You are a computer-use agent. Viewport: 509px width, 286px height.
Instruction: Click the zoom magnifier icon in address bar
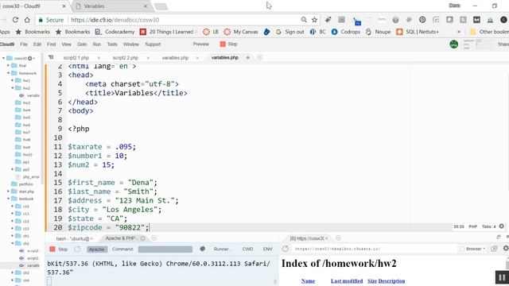304,20
